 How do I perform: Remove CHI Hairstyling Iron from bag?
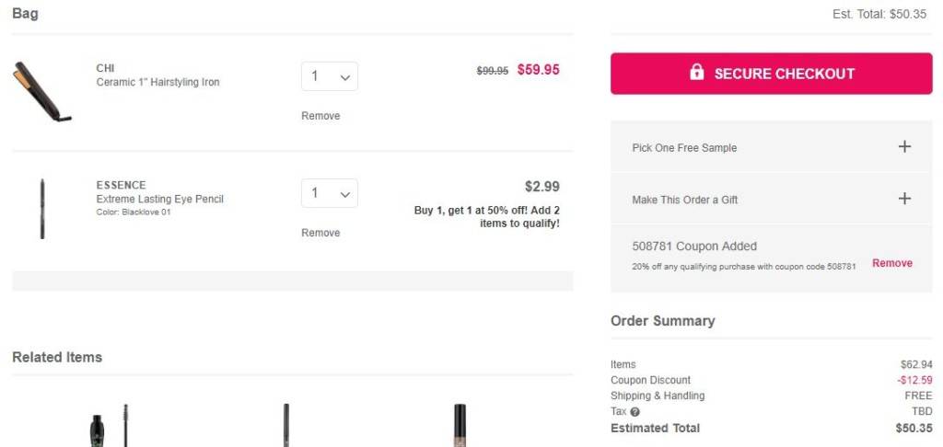pos(320,116)
